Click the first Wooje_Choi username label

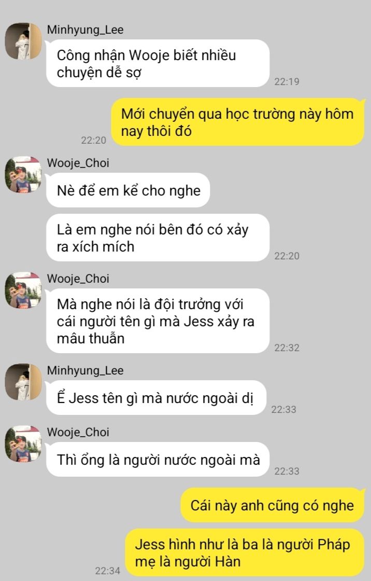coord(78,163)
